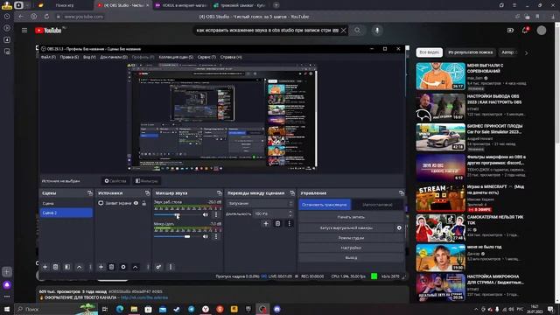Open YouTube notifications bell

point(525,31)
